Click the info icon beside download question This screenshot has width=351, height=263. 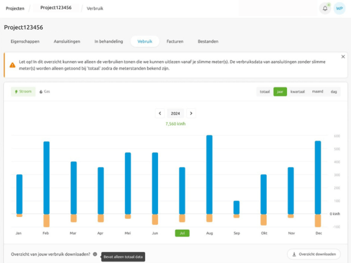click(x=95, y=254)
